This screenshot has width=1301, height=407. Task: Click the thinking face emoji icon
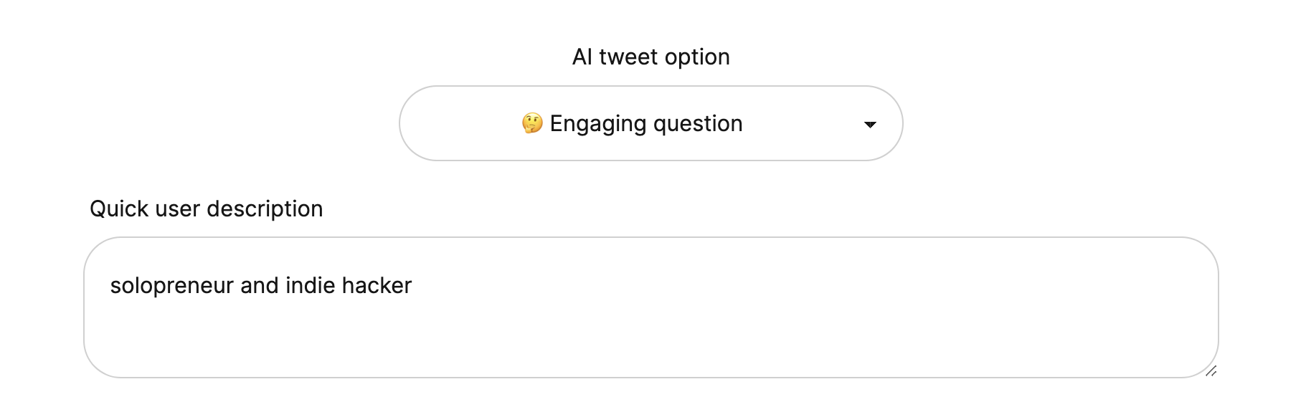pos(531,123)
